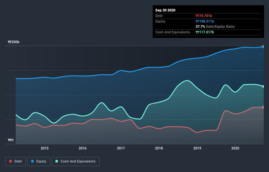Toggle the Cash And Equivalents legend button
Screen dimensions: 269x172
75,162
